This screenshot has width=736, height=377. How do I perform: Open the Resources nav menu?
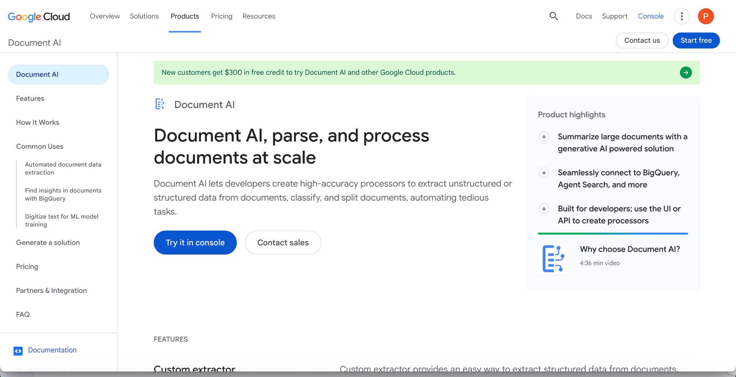pyautogui.click(x=259, y=16)
